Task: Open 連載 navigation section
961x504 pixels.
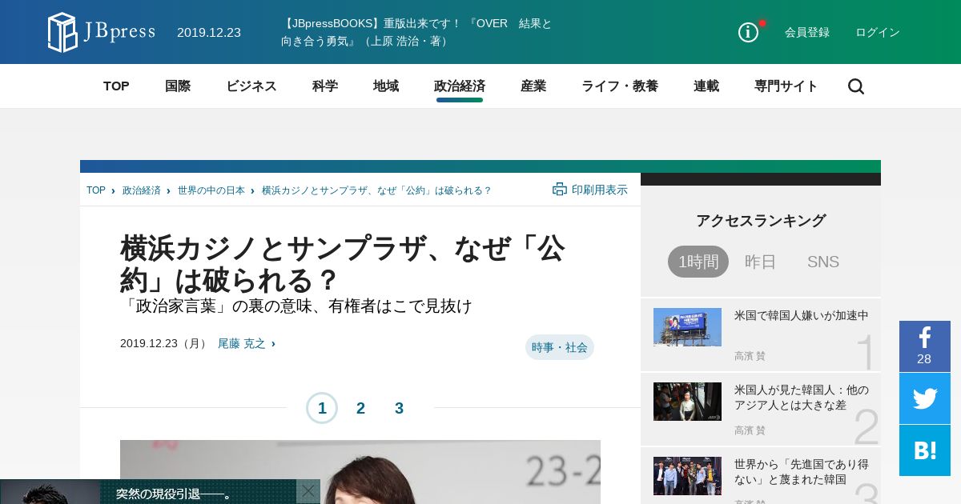Action: pyautogui.click(x=706, y=86)
